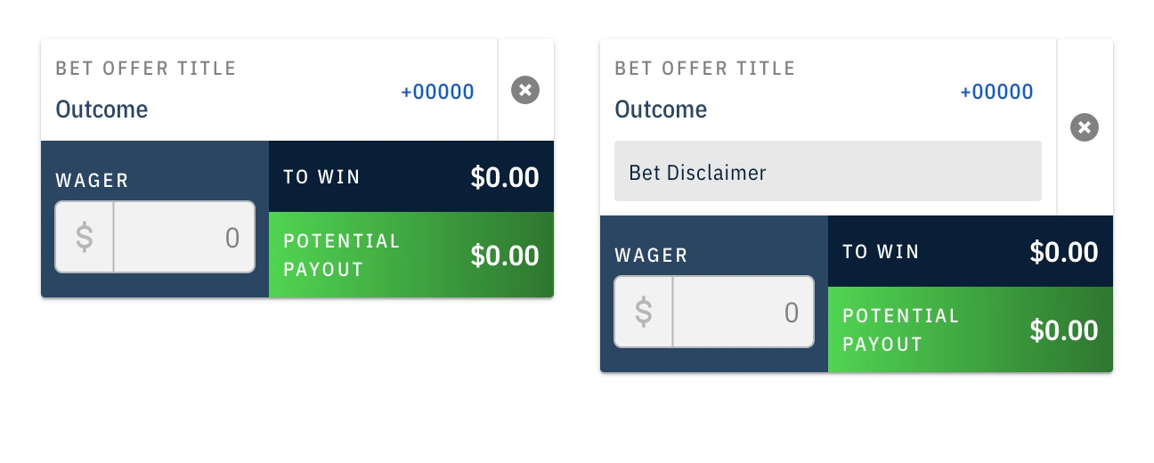The image size is (1154, 463).
Task: Click the WAGER label on the left card
Action: click(93, 181)
